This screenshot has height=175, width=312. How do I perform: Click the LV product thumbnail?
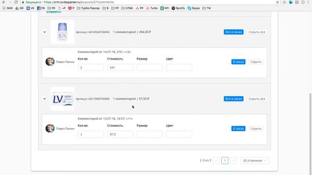62,99
